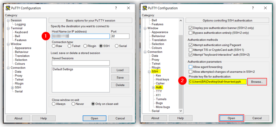The image size is (276, 127).
Task: Expand Auth node in right window tree
Action: pyautogui.click(x=153, y=87)
